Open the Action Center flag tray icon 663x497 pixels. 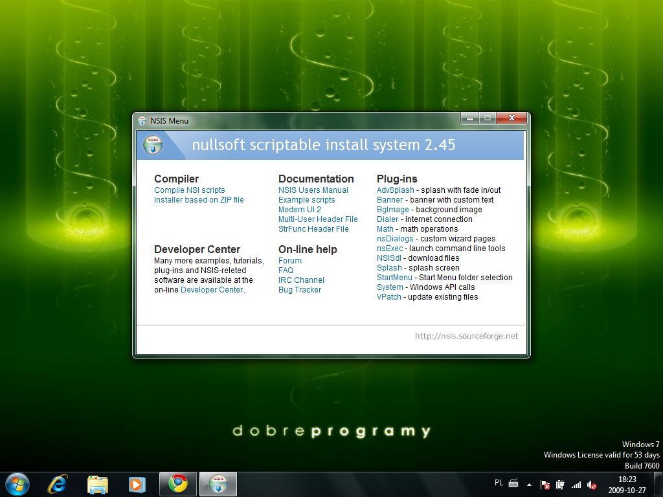[x=545, y=485]
